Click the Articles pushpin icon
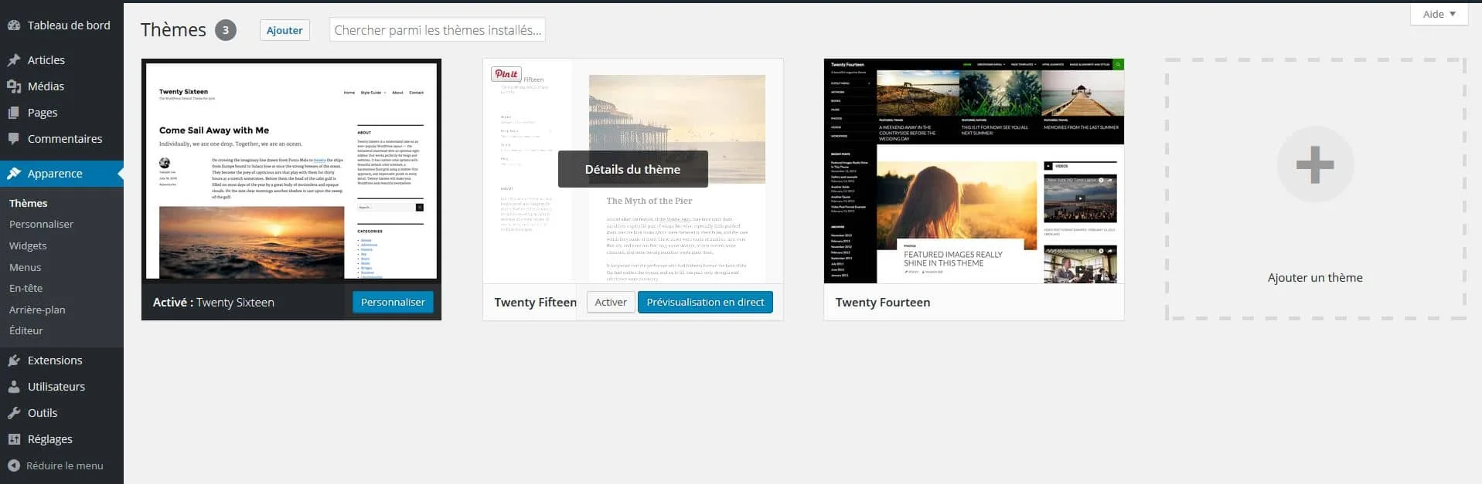This screenshot has height=484, width=1482. coord(14,60)
